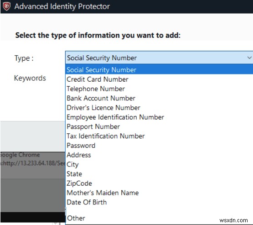Pick State from type list
Screen dimensions: 253x225
pos(160,174)
